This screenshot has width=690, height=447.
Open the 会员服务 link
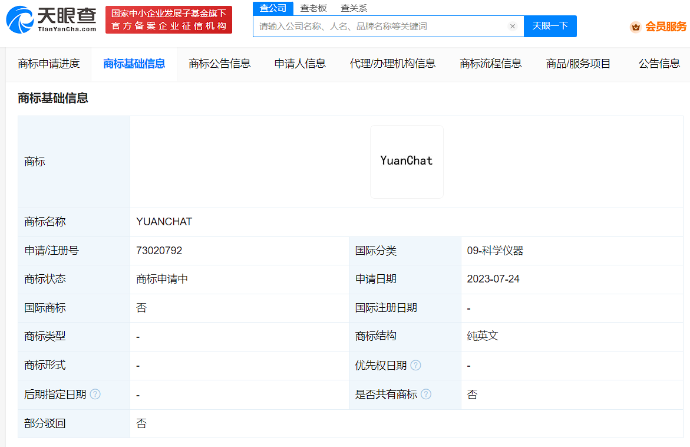click(x=666, y=27)
